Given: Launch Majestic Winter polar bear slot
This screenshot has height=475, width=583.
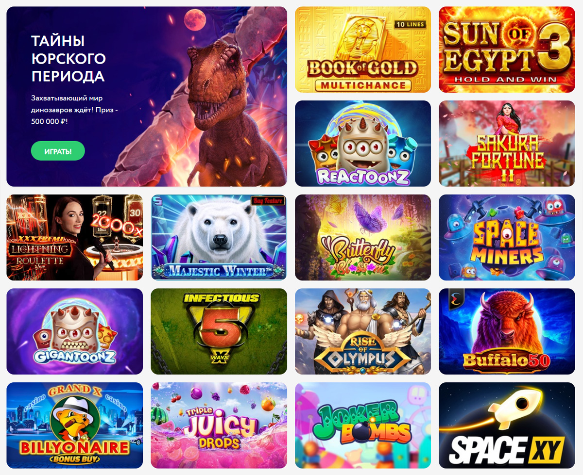Looking at the screenshot, I should (219, 238).
